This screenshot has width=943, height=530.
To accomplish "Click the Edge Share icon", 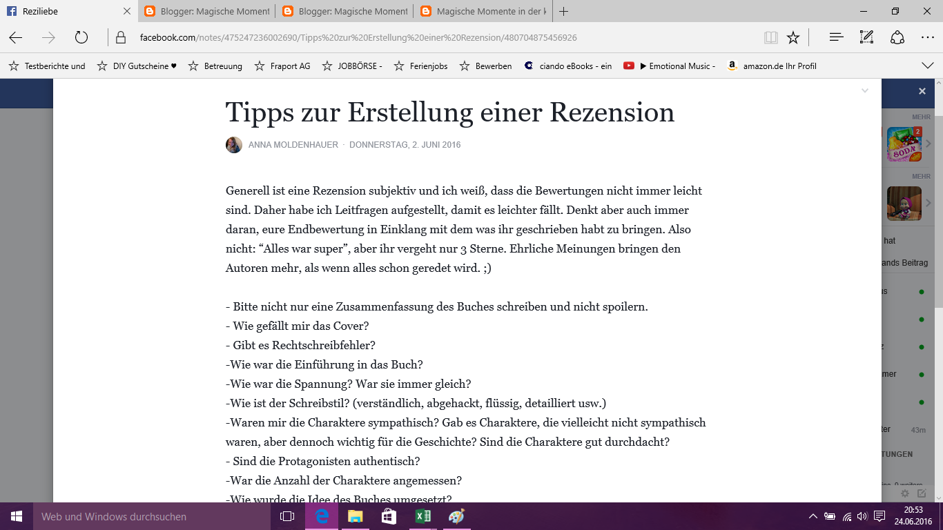I will click(x=897, y=38).
